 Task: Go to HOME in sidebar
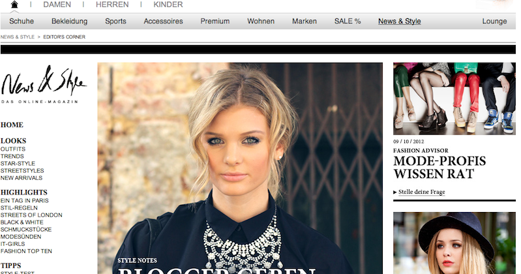[12, 125]
